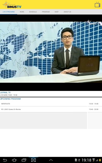Open the HOST tab
The width and height of the screenshot is (102, 163).
point(57,12)
